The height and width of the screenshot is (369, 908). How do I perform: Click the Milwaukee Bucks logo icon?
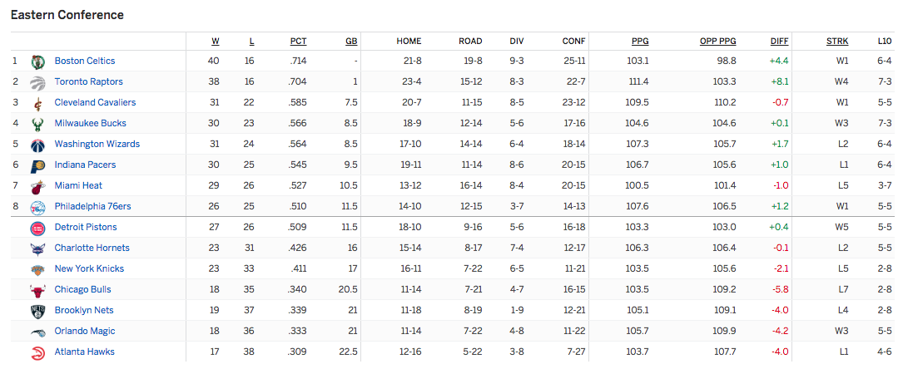click(x=37, y=124)
